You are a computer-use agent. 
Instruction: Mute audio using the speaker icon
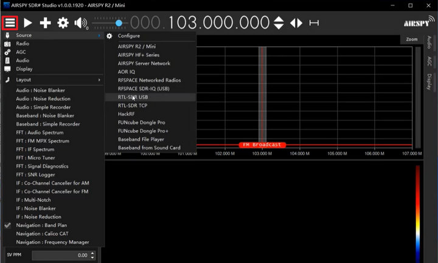[80, 23]
